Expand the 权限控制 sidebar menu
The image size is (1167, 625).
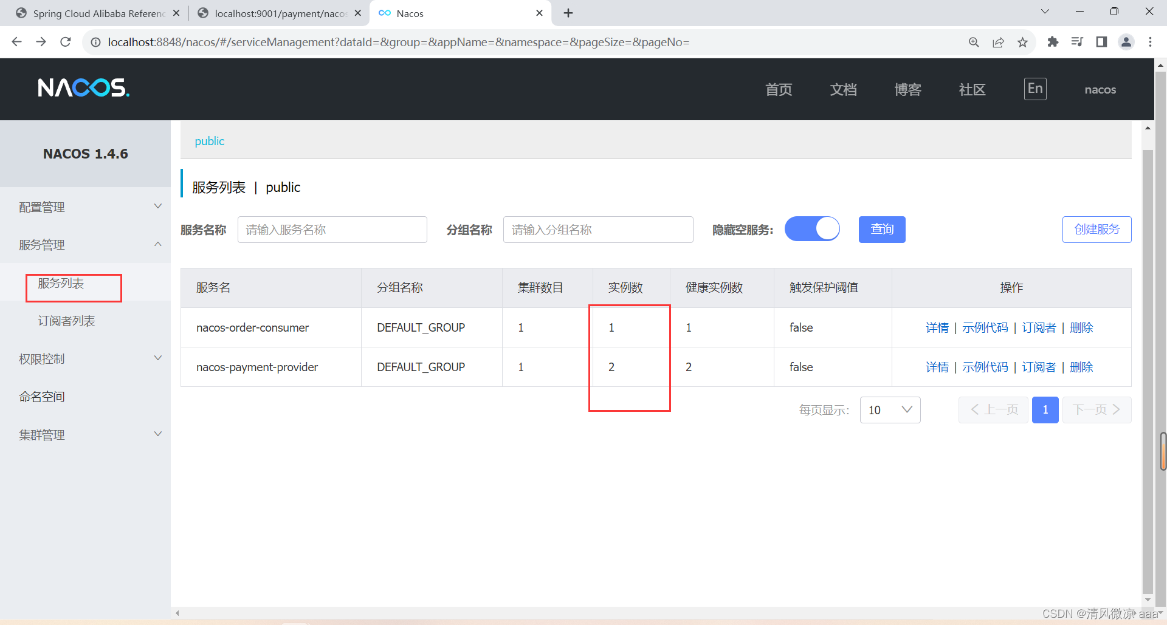(x=85, y=359)
